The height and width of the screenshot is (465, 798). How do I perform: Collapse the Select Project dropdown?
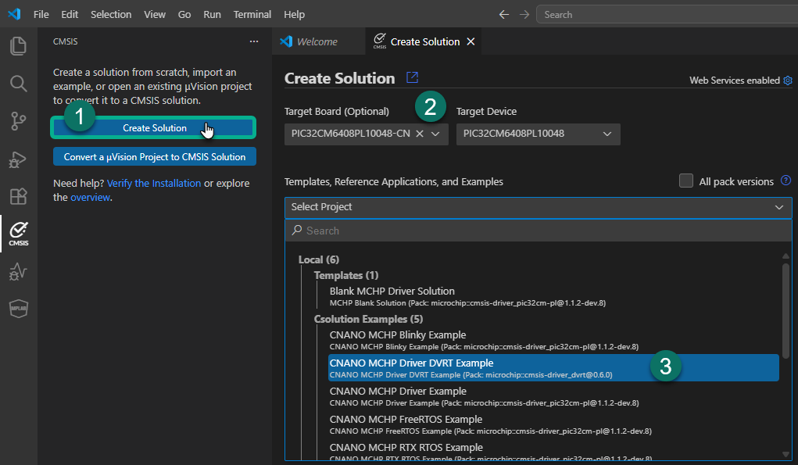(x=778, y=207)
